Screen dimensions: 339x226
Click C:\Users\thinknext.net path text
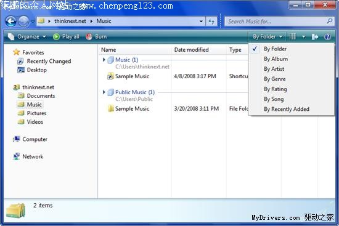[x=142, y=67]
